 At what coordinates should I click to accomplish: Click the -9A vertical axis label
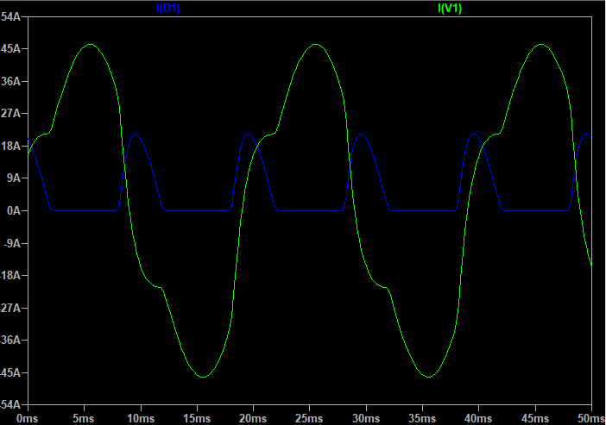point(12,243)
